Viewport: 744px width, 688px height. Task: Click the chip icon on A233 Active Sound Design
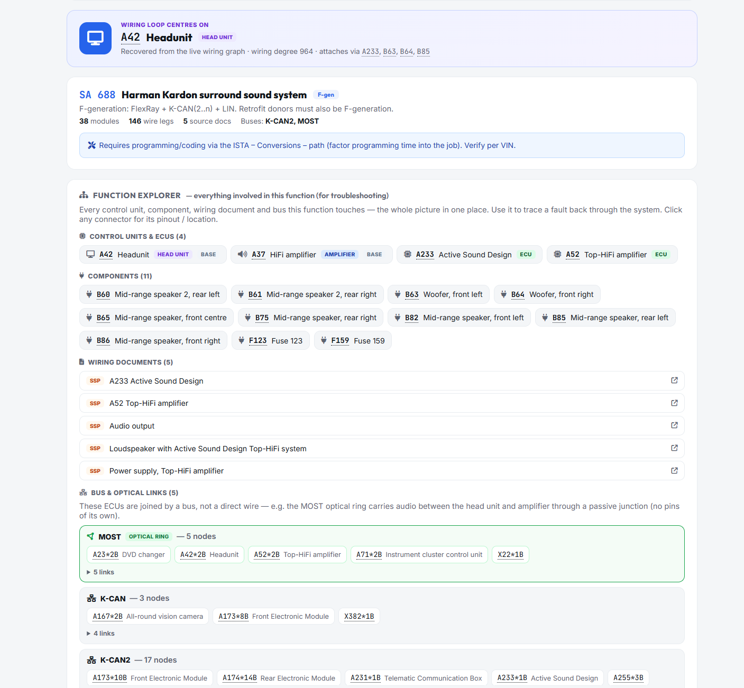tap(407, 254)
